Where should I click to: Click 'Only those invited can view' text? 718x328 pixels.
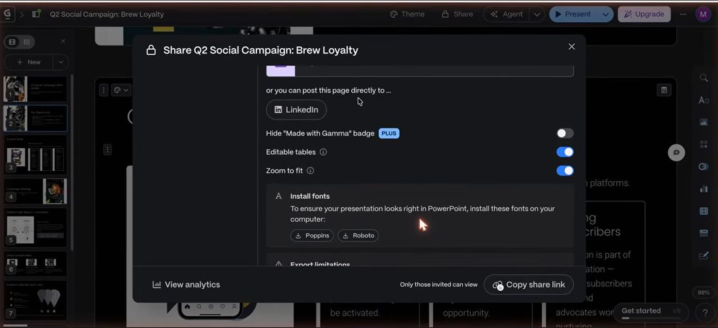[439, 284]
